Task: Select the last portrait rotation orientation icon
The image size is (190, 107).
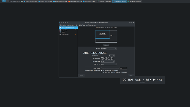Action: [112, 58]
